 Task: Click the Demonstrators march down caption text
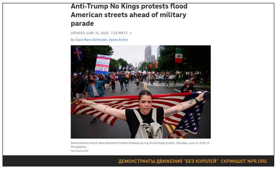click(x=140, y=145)
